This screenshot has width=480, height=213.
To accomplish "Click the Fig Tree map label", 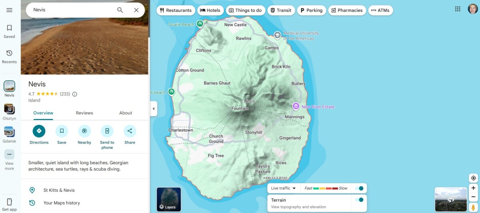I will pos(216,156).
